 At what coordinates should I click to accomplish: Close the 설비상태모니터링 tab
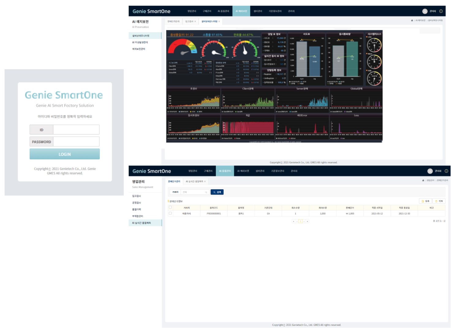click(219, 21)
